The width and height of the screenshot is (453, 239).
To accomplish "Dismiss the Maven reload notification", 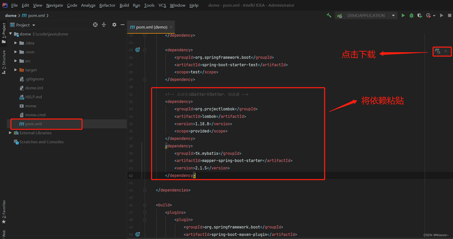I will [446, 51].
